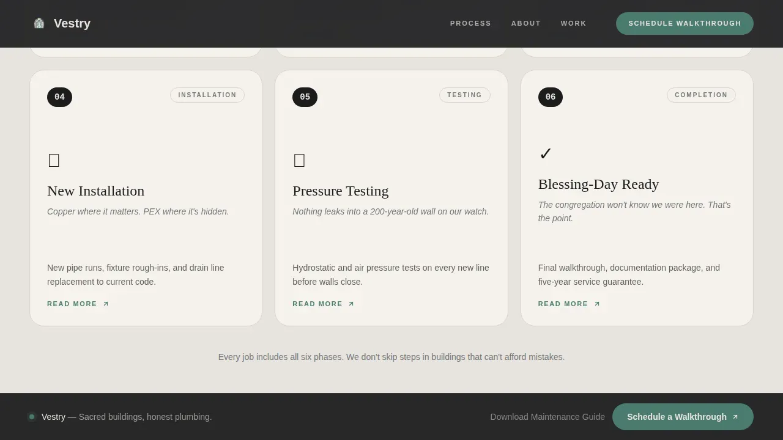Click arrow icon beside Pressure Testing Read More

(x=351, y=304)
